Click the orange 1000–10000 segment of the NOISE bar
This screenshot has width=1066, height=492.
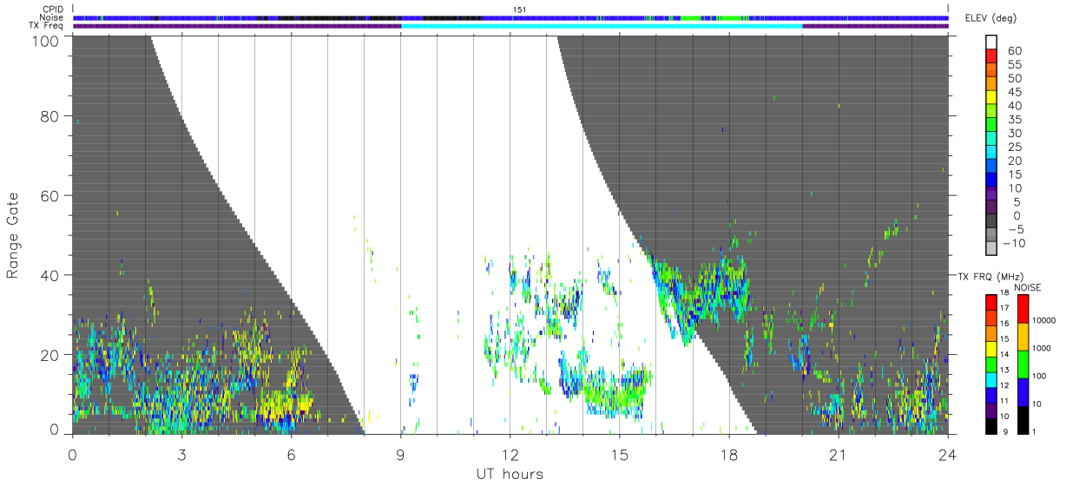tap(1022, 337)
